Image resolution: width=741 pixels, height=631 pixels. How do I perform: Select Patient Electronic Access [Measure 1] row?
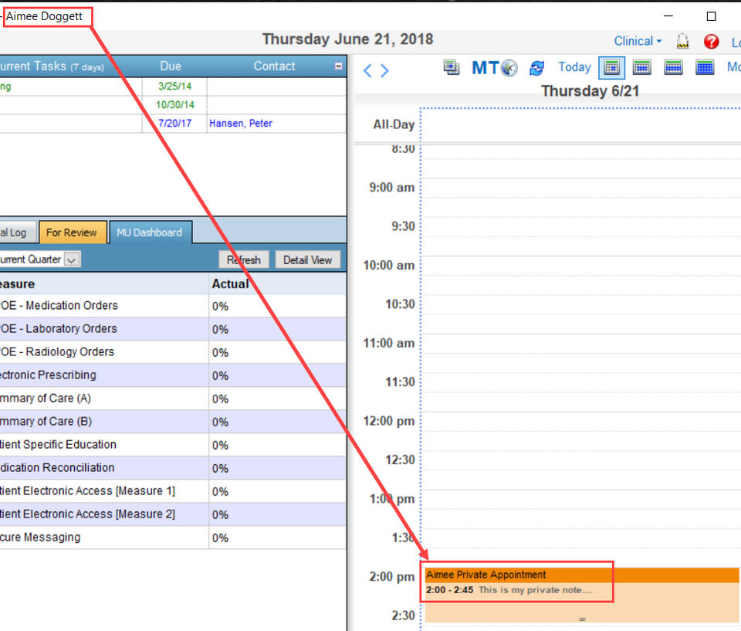coord(173,491)
